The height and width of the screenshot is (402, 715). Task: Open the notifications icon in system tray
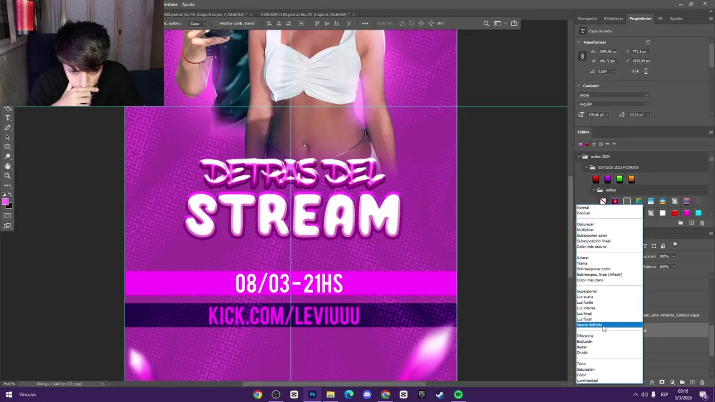[x=704, y=395]
